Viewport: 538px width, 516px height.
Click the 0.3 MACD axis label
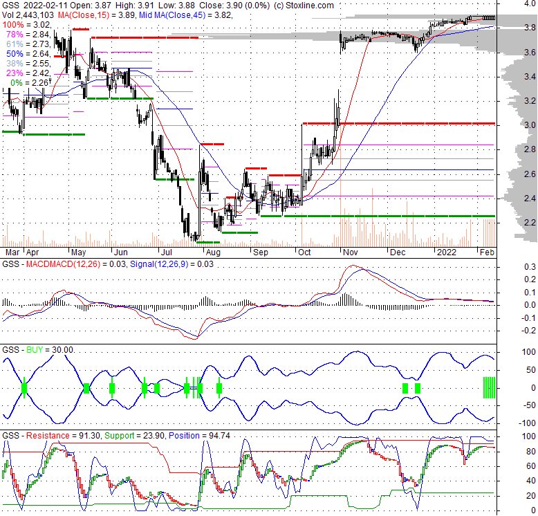pyautogui.click(x=530, y=267)
